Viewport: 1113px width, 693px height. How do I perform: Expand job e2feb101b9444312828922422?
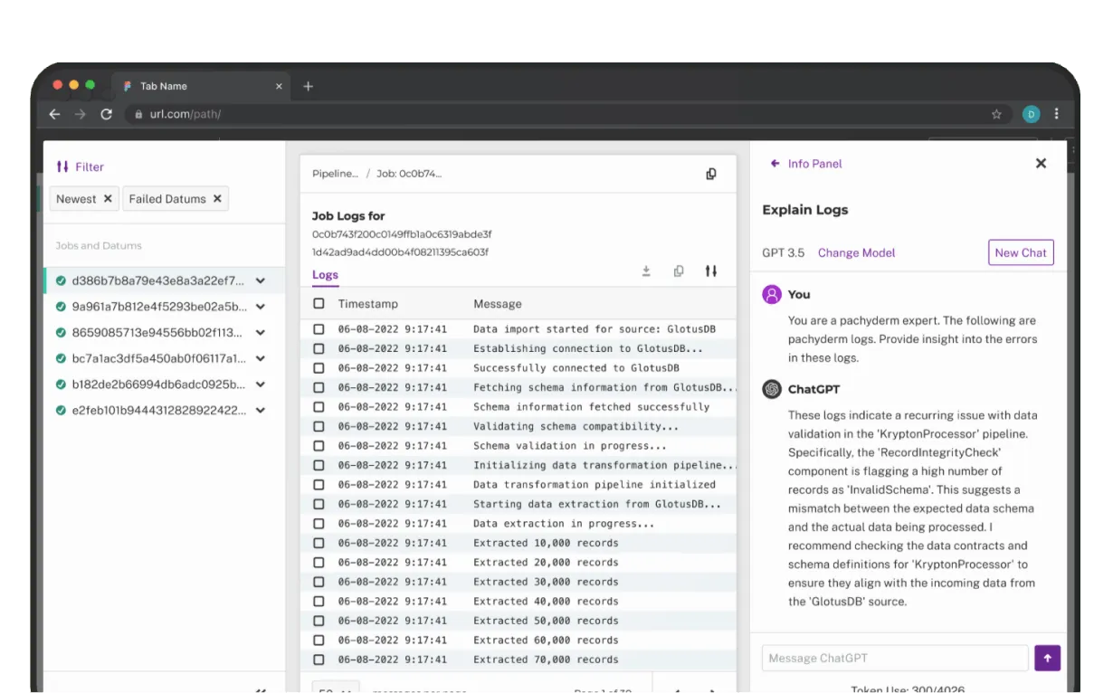click(x=261, y=410)
